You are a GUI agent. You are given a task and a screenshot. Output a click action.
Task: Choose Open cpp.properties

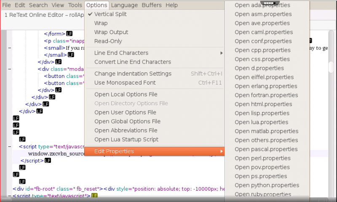[x=262, y=50]
